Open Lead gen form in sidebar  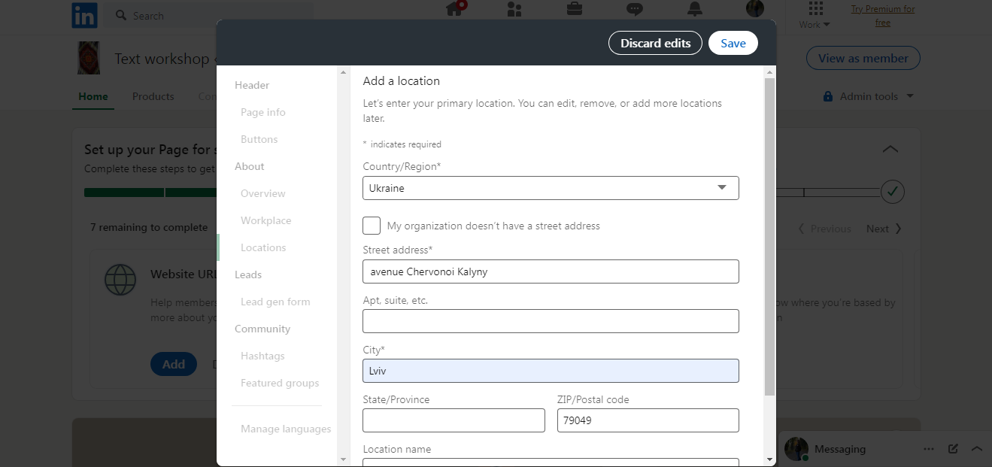point(275,302)
